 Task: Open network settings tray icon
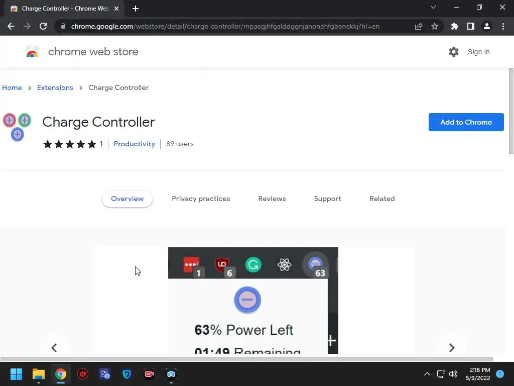441,374
